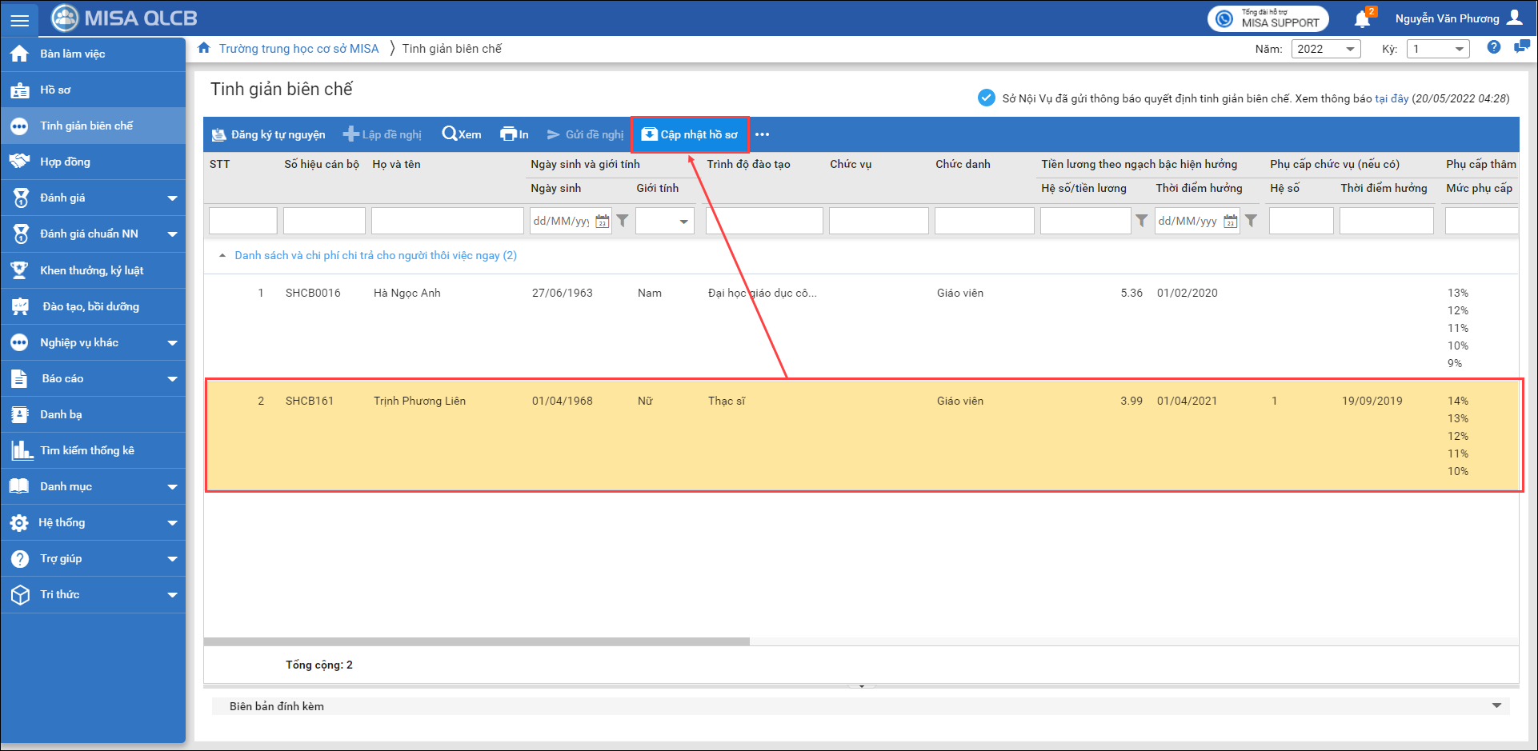This screenshot has height=751, width=1538.
Task: Open the chat feedback icon at top right
Action: click(x=1521, y=48)
